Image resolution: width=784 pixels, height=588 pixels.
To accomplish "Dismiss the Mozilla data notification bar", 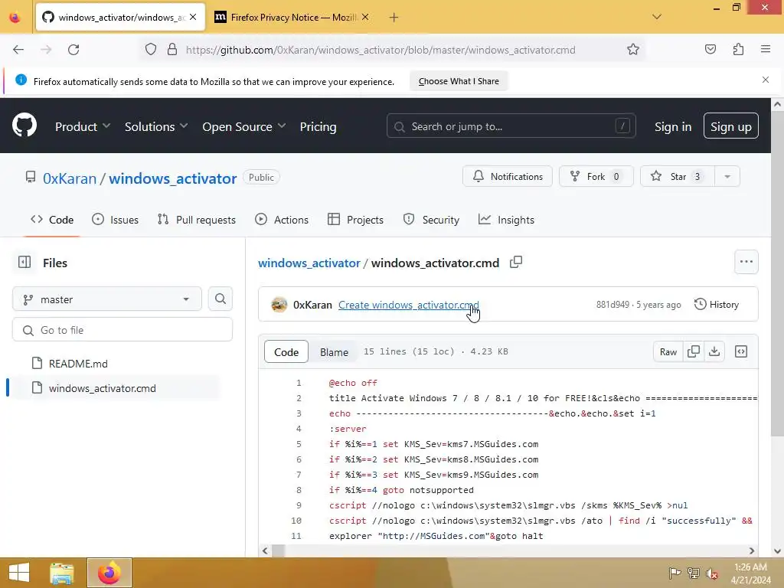I will pyautogui.click(x=766, y=80).
